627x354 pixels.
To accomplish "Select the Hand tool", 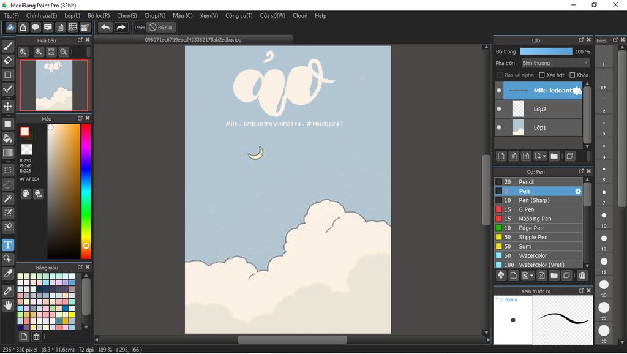I will click(x=7, y=306).
